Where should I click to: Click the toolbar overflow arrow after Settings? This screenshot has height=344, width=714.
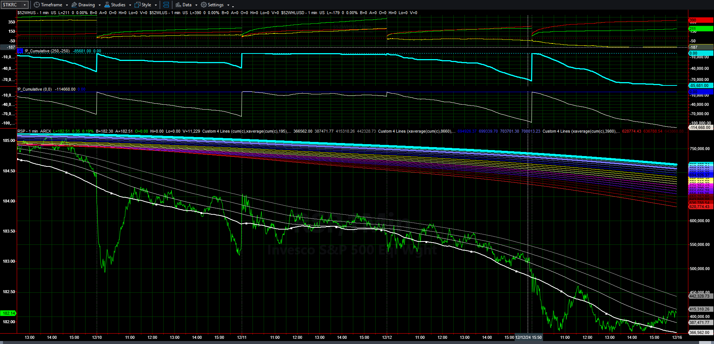pyautogui.click(x=233, y=6)
